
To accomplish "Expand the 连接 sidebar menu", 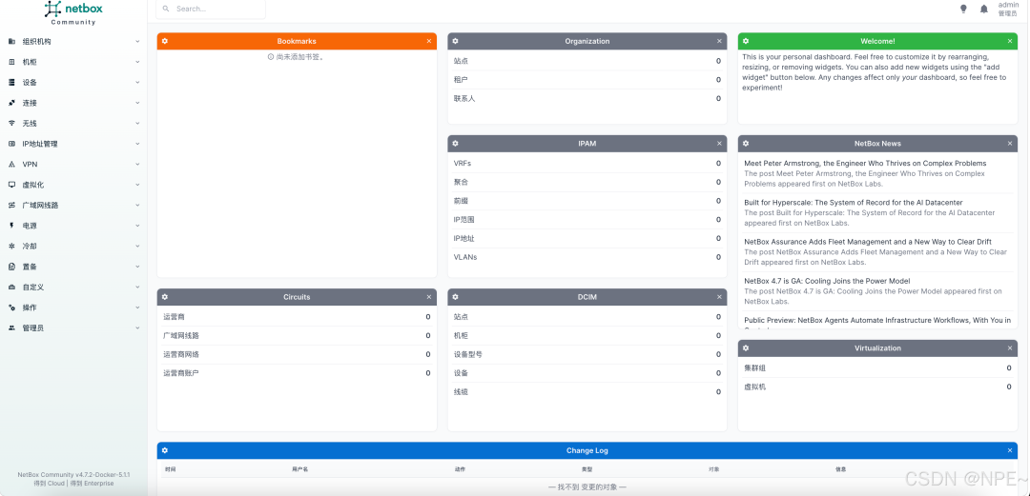I will [73, 103].
